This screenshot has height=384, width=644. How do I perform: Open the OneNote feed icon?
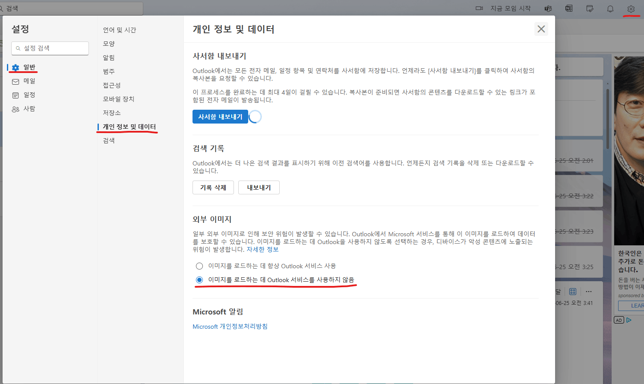pyautogui.click(x=569, y=9)
